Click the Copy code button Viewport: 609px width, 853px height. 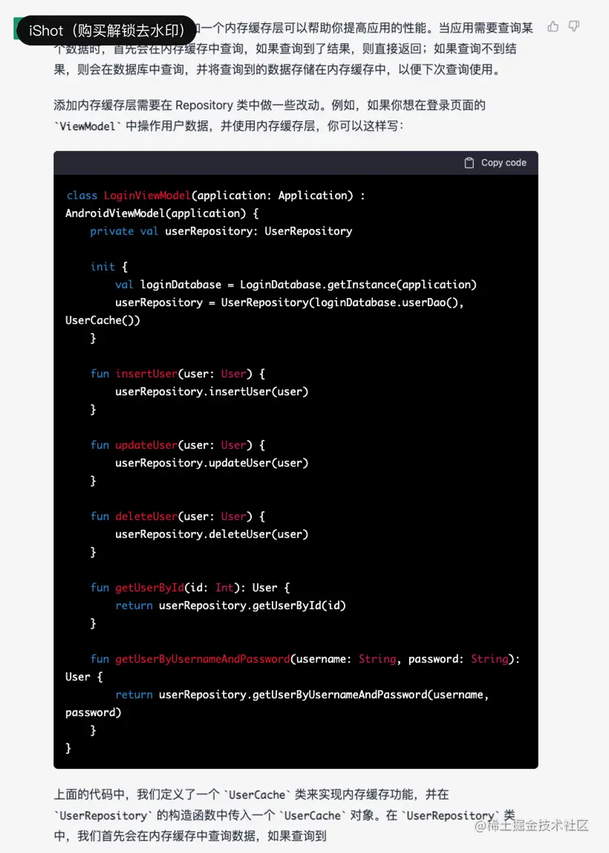(x=495, y=163)
